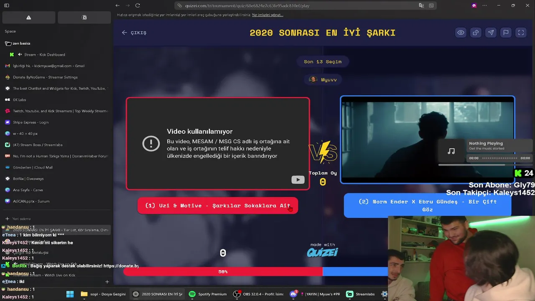This screenshot has height=301, width=535.
Task: Open The best ChatBot and Widgets tab
Action: [x=56, y=89]
